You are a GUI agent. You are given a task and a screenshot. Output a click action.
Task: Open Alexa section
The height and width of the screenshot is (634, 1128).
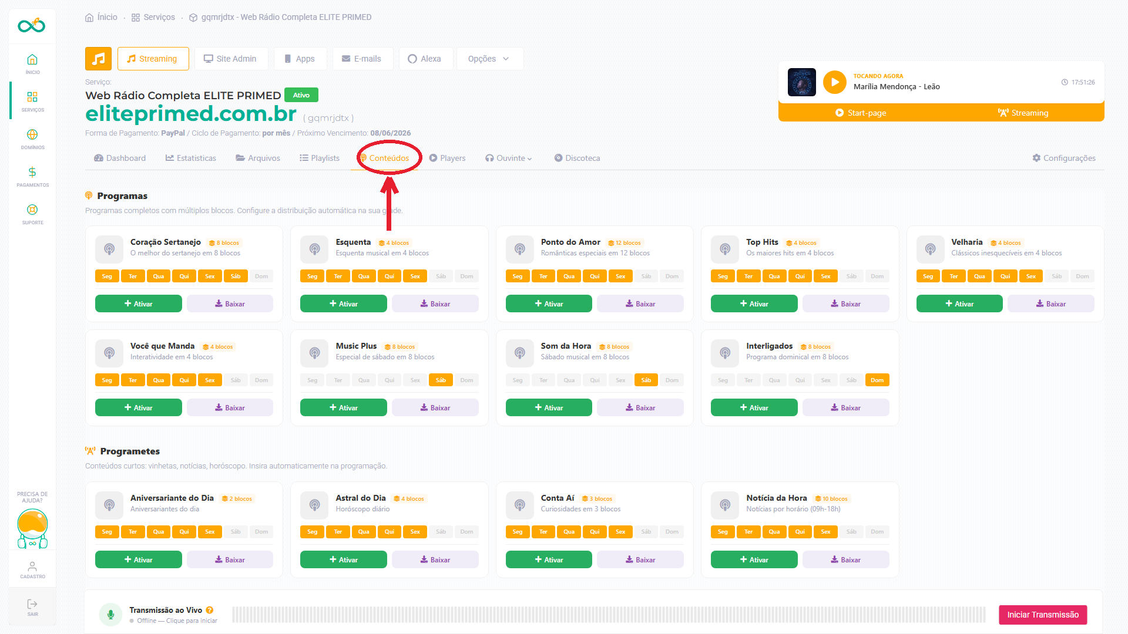(425, 59)
